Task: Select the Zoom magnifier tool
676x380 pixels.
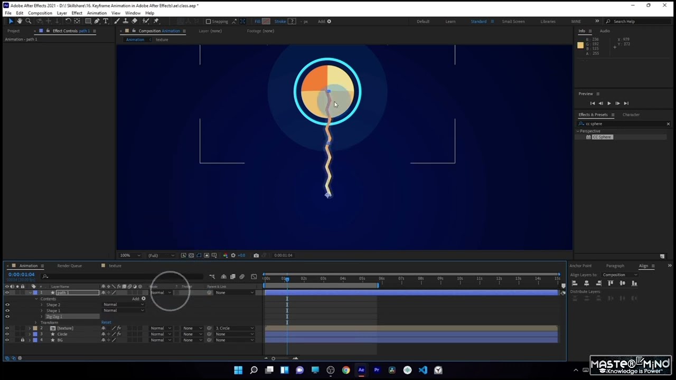Action: [x=29, y=21]
